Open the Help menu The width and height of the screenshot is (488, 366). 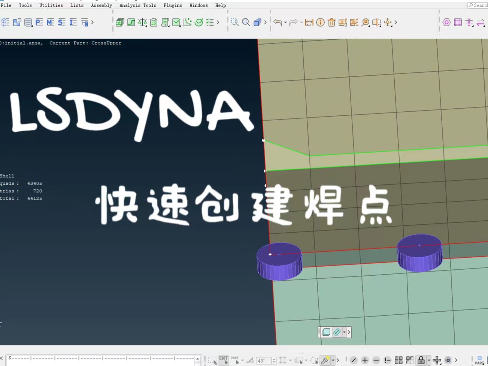(x=221, y=5)
